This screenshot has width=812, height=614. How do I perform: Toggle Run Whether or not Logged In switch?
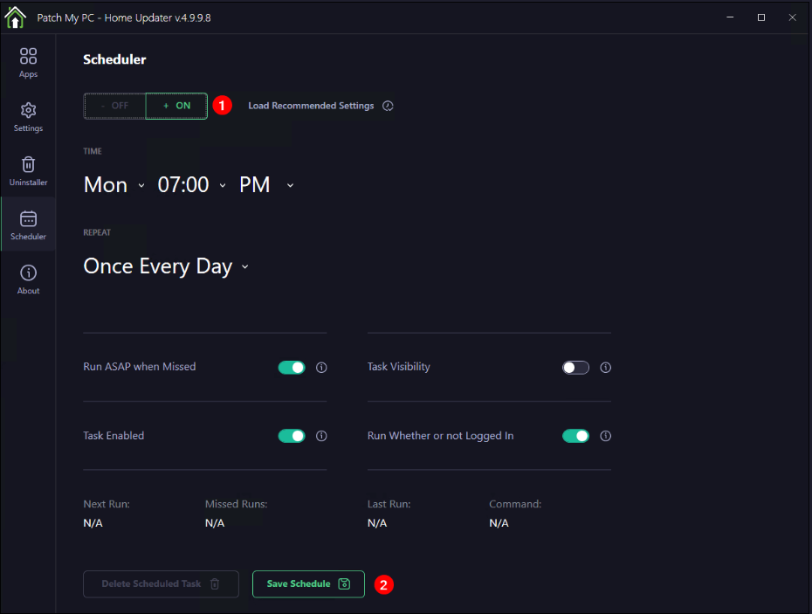click(x=576, y=436)
